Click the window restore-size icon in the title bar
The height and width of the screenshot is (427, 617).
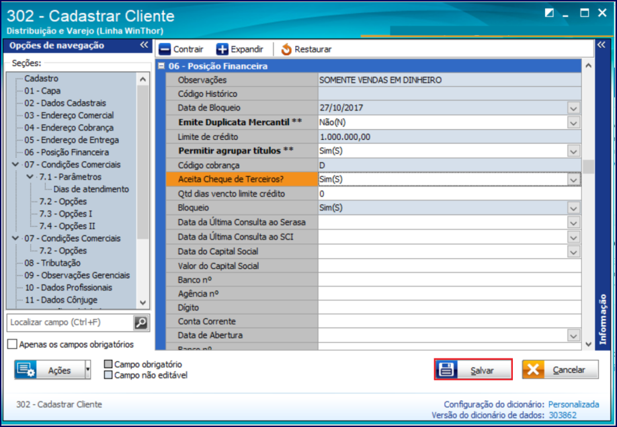pos(549,13)
